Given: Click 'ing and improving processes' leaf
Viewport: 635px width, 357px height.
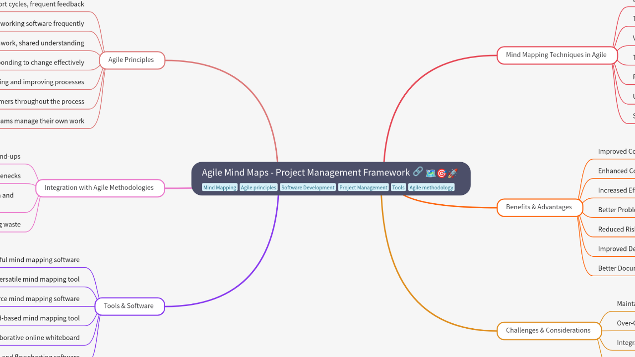Looking at the screenshot, I should pyautogui.click(x=42, y=82).
